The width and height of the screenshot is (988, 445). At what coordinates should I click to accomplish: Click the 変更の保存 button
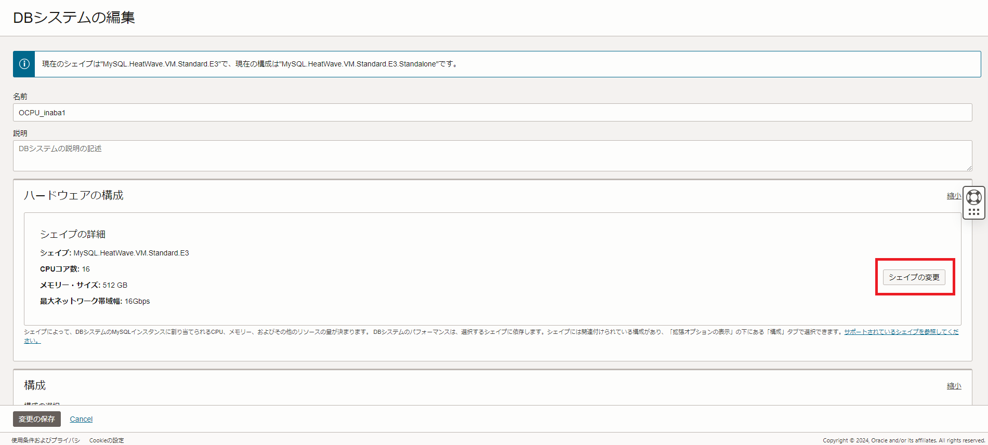[x=37, y=419]
